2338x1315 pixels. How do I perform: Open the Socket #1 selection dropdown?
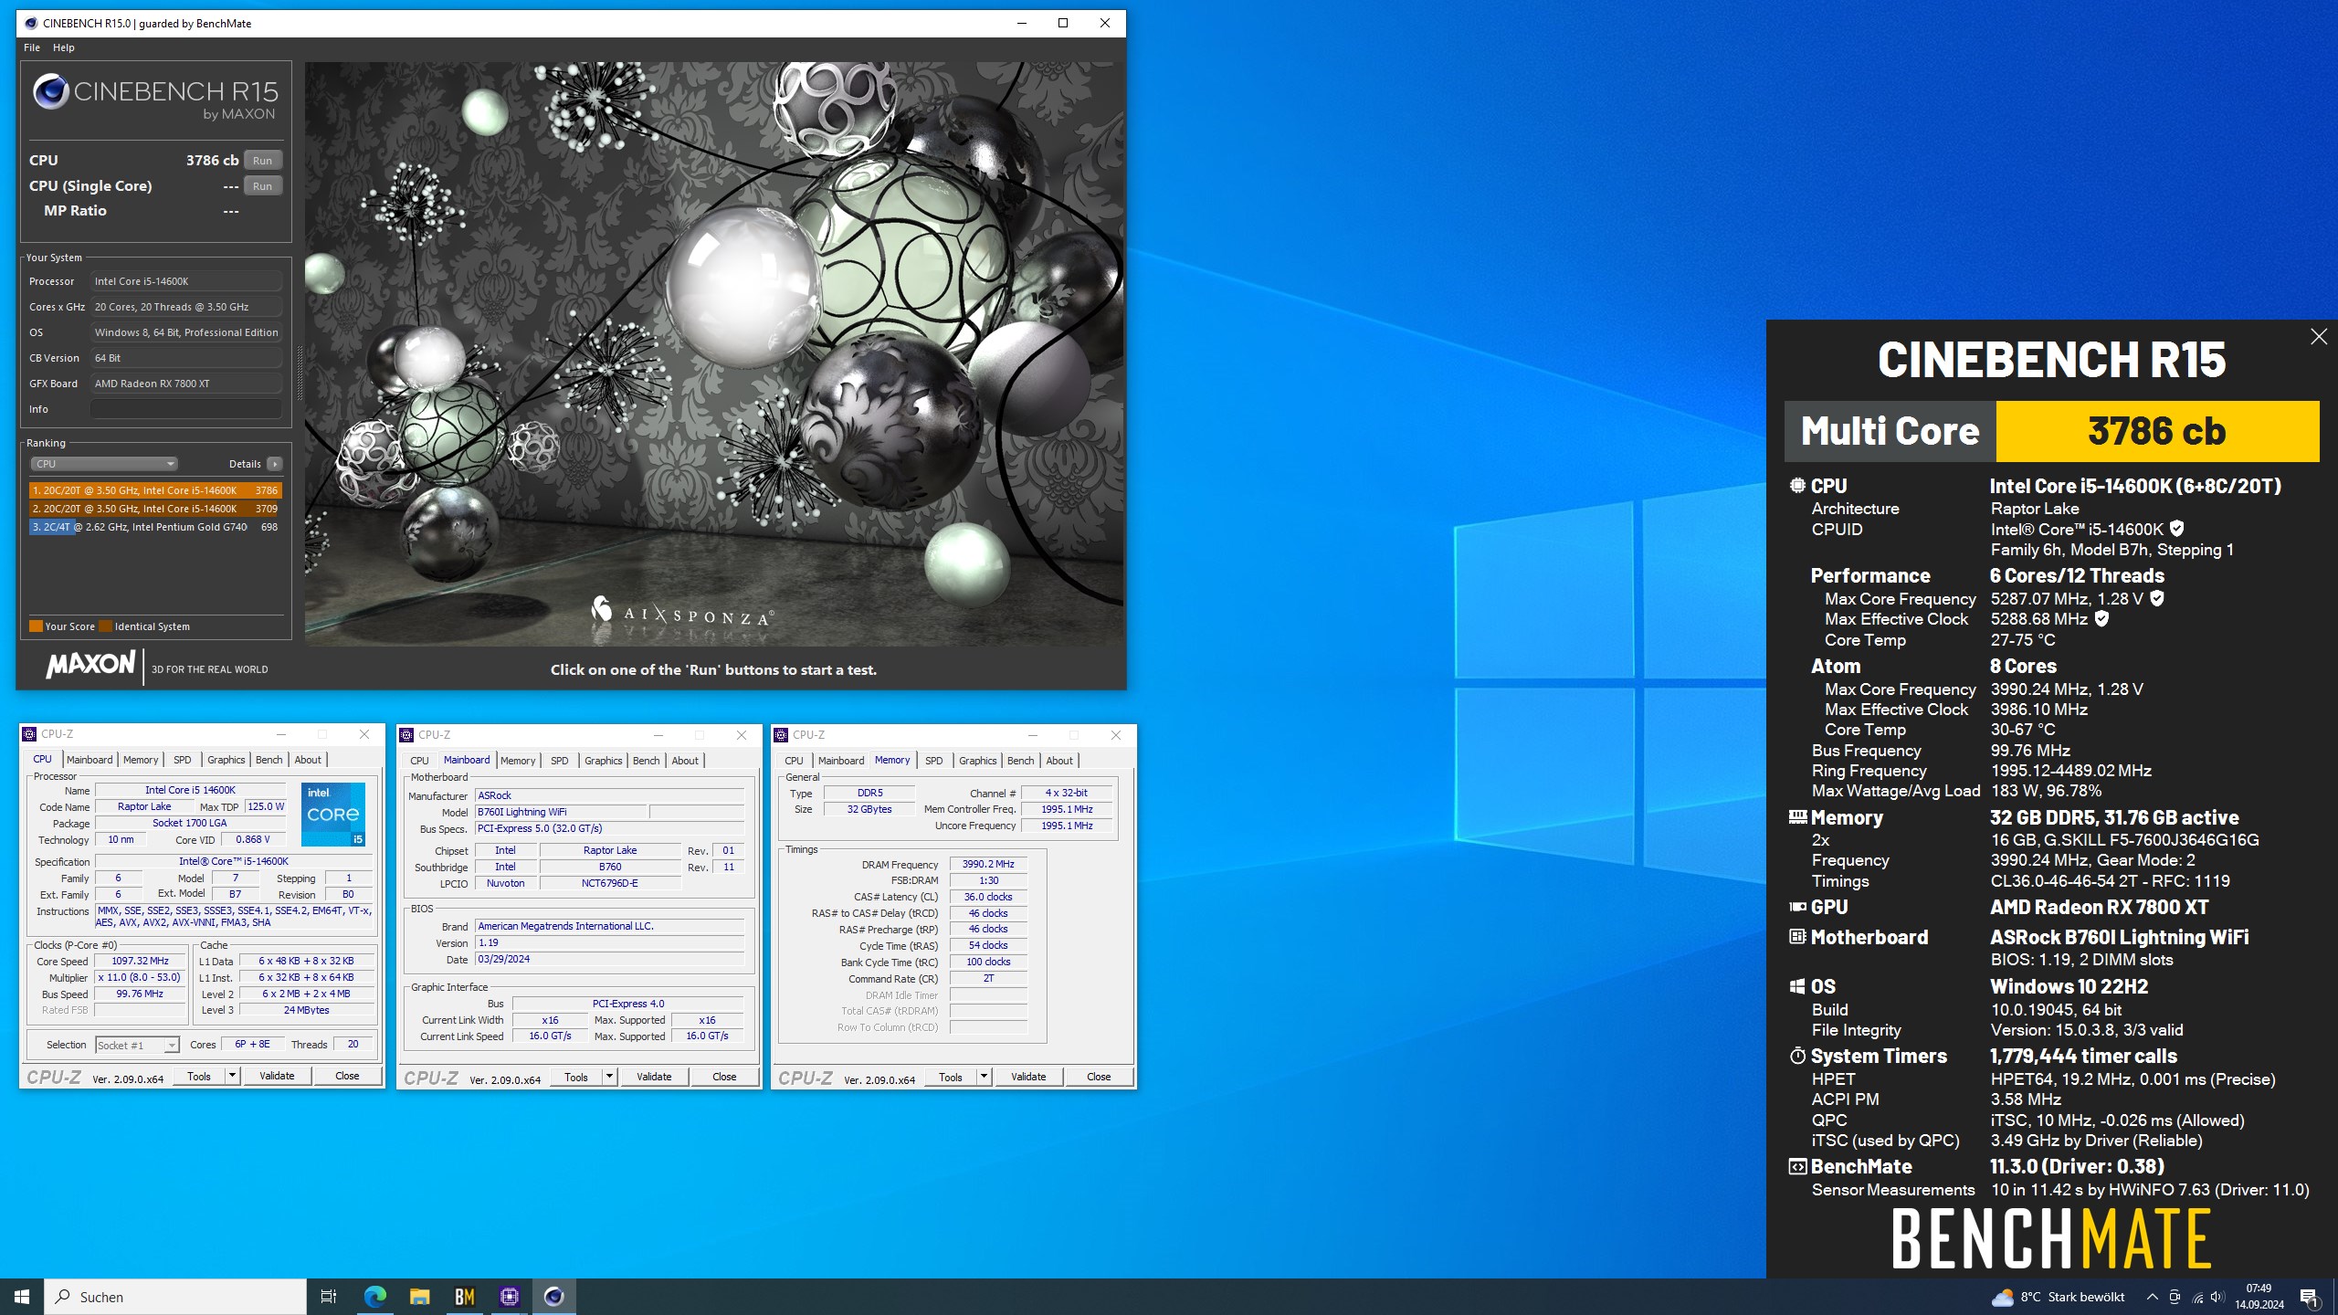[x=137, y=1045]
